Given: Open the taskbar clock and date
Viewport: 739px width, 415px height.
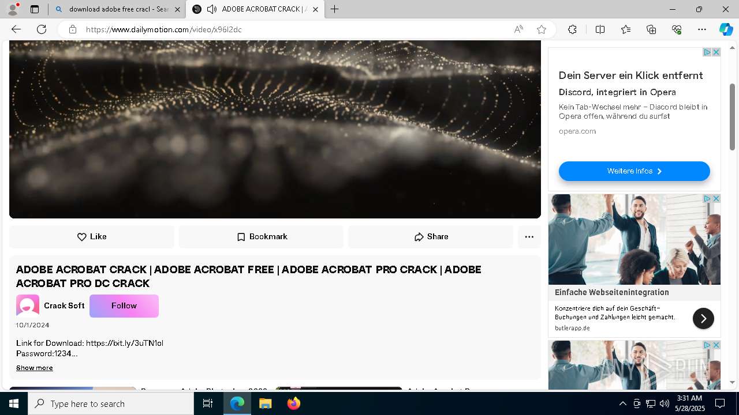Looking at the screenshot, I should coord(689,403).
